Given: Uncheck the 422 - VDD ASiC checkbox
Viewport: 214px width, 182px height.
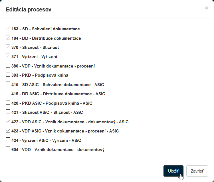Looking at the screenshot, I should click(8, 122).
